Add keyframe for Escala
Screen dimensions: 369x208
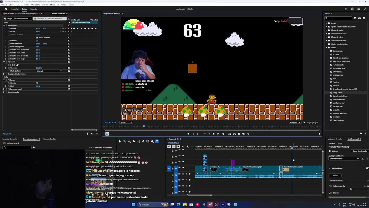63,31
